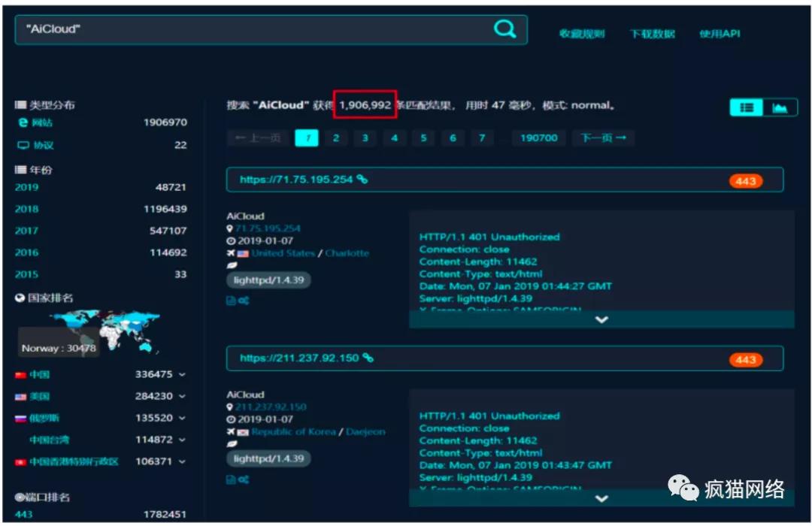Jump to last page 190700
Viewport: 812px width, 526px height.
pos(538,138)
